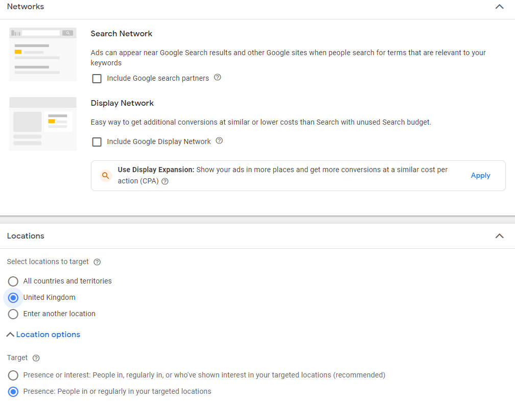Click help icon beside Target label
The width and height of the screenshot is (515, 403).
click(x=36, y=358)
